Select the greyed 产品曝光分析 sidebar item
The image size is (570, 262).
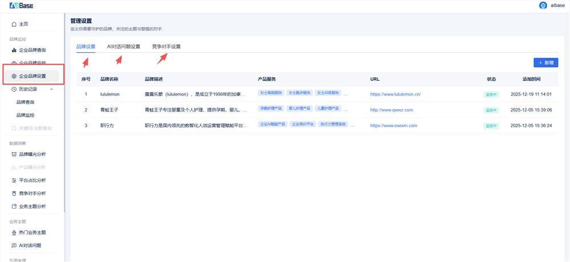pos(28,168)
